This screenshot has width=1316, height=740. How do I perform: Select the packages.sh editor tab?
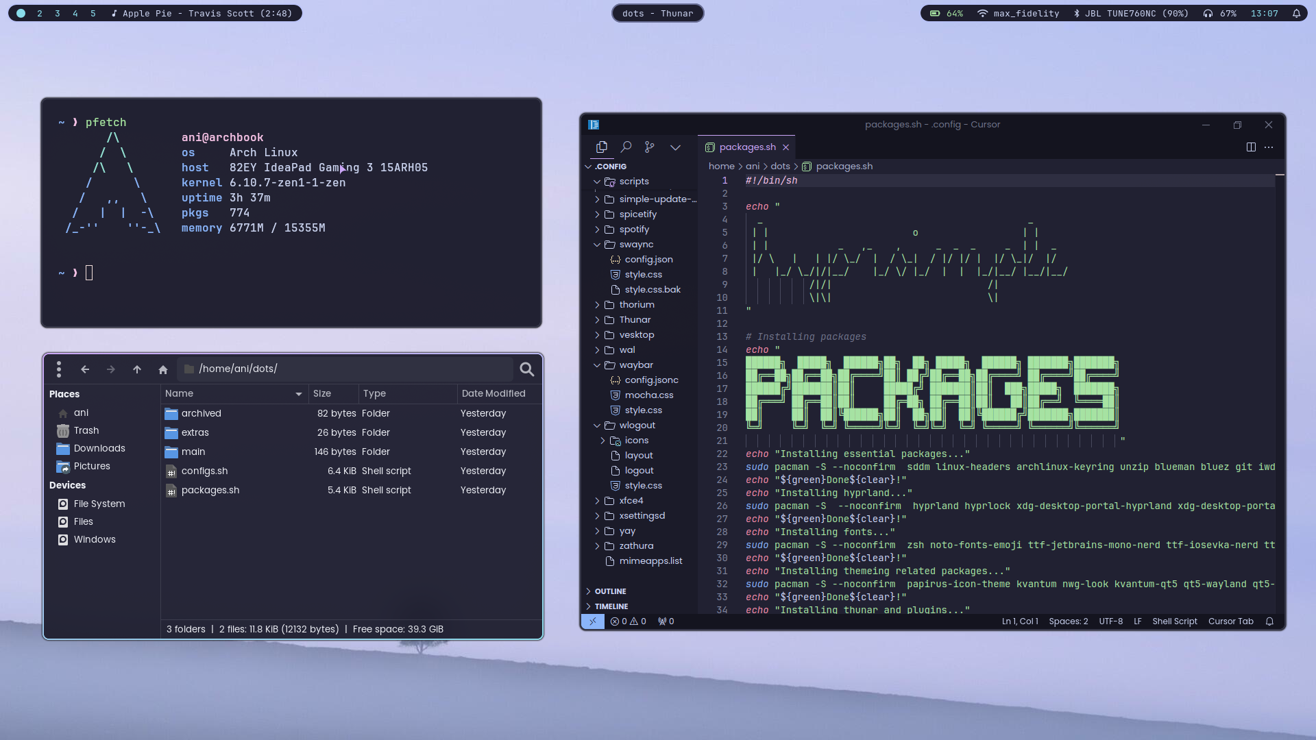coord(747,147)
